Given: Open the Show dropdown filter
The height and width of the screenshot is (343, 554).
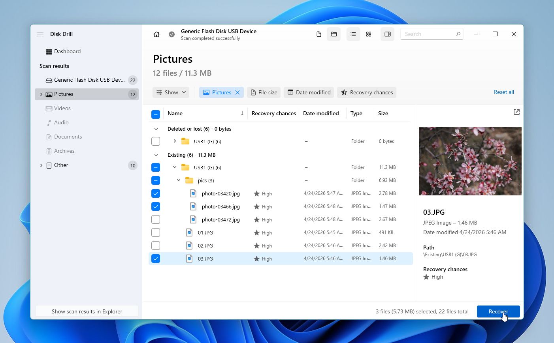Looking at the screenshot, I should [x=171, y=92].
